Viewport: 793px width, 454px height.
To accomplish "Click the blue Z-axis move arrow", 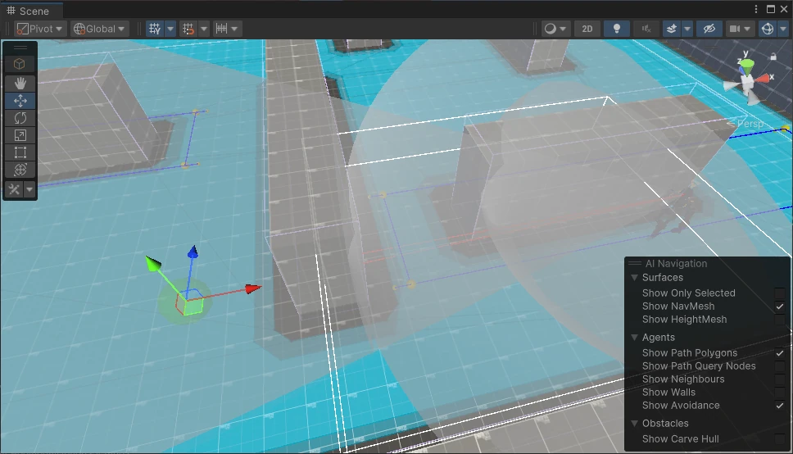I will pos(193,252).
